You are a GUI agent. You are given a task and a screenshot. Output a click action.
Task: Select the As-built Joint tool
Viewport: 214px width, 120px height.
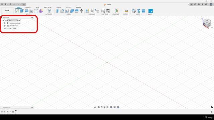point(97,11)
